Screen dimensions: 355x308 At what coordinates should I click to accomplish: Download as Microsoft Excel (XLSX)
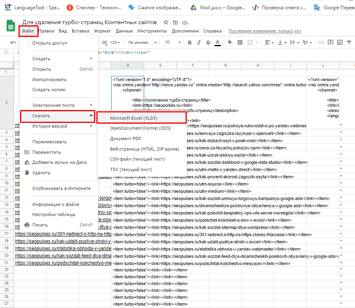pyautogui.click(x=142, y=118)
